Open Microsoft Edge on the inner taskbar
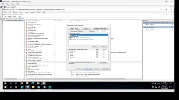This screenshot has height=100, width=179. (33, 83)
